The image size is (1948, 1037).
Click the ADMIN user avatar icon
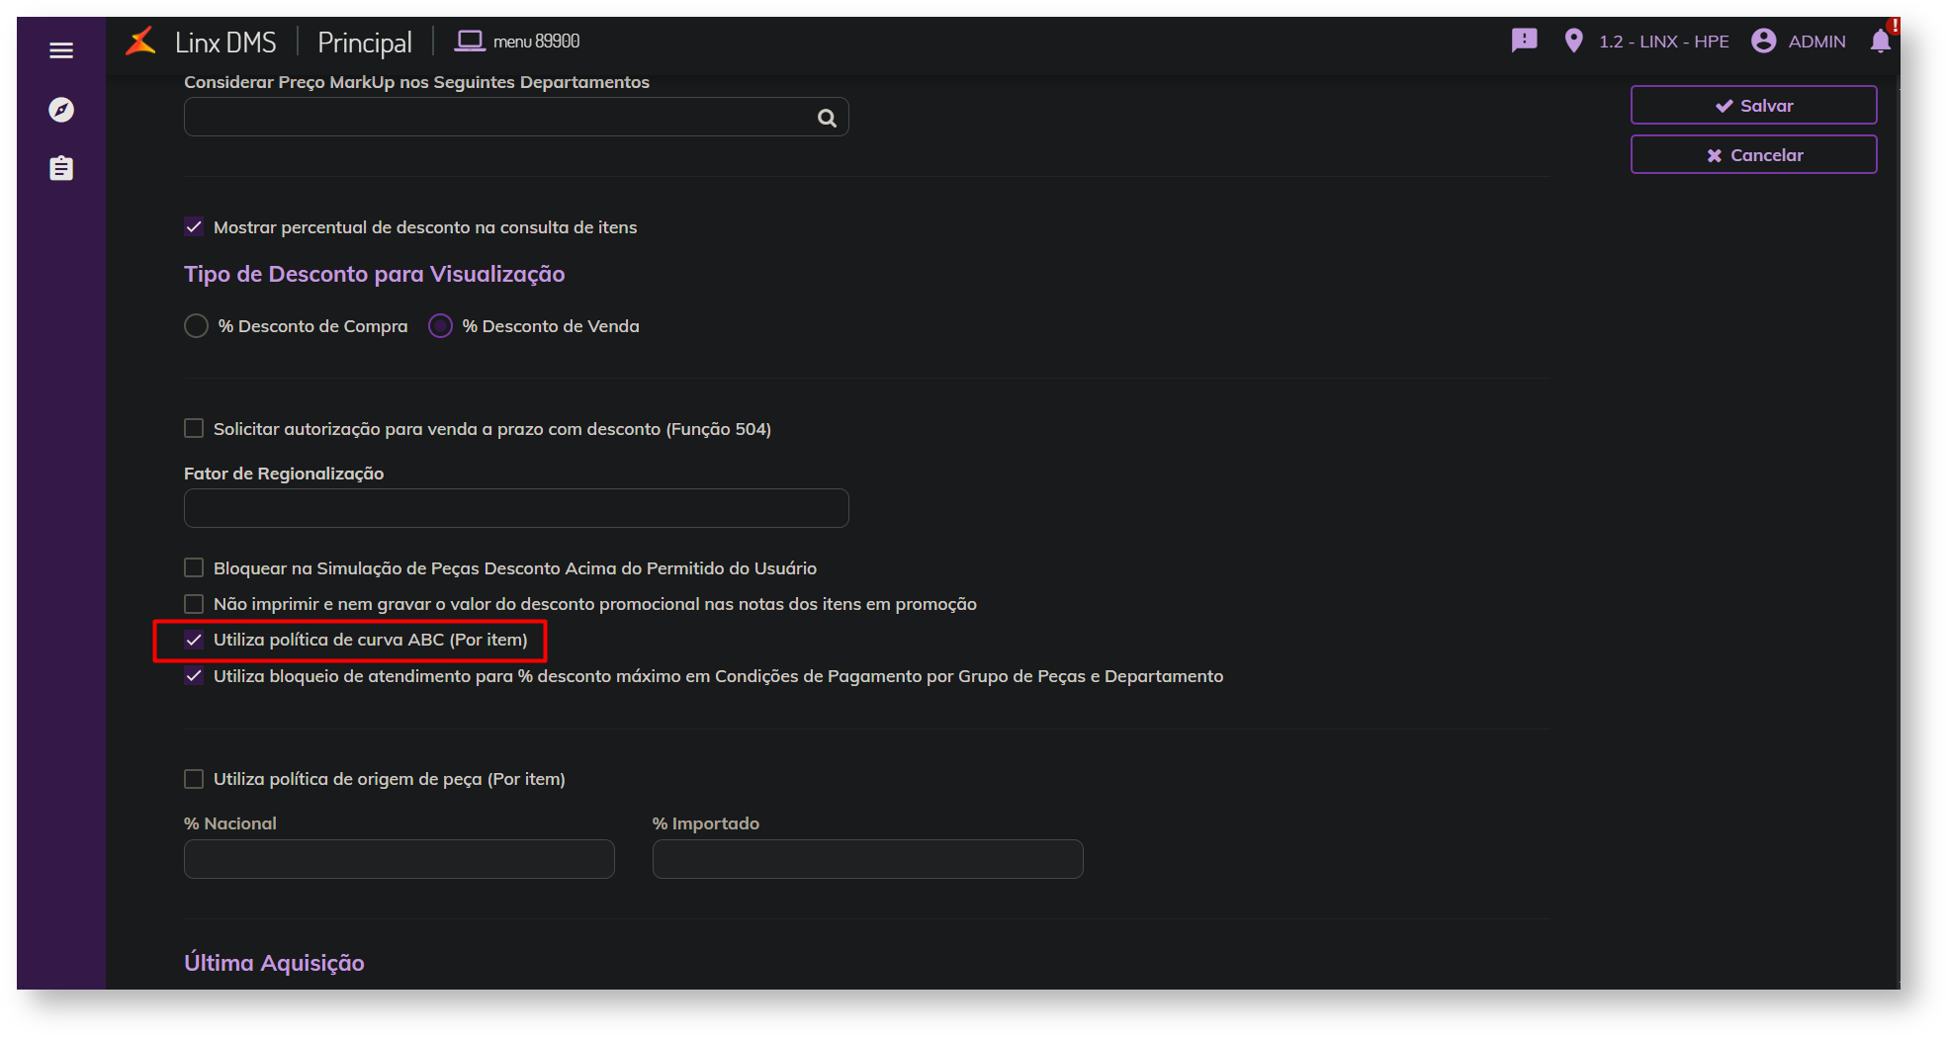coord(1763,41)
